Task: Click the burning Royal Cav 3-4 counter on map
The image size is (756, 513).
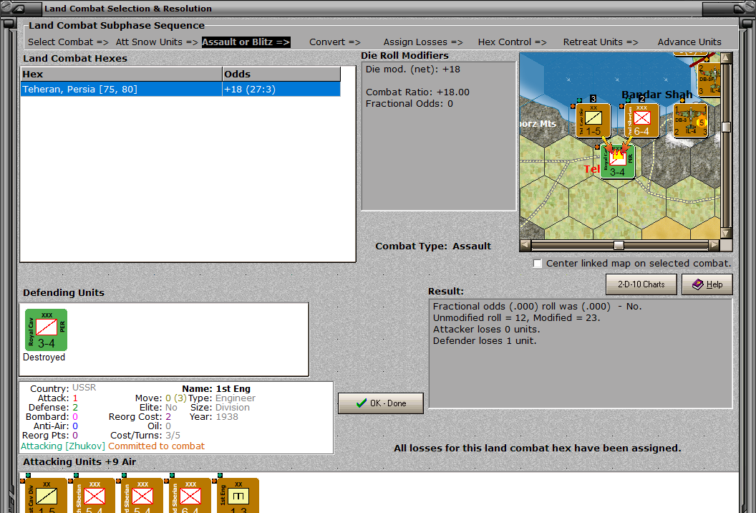Action: (618, 162)
